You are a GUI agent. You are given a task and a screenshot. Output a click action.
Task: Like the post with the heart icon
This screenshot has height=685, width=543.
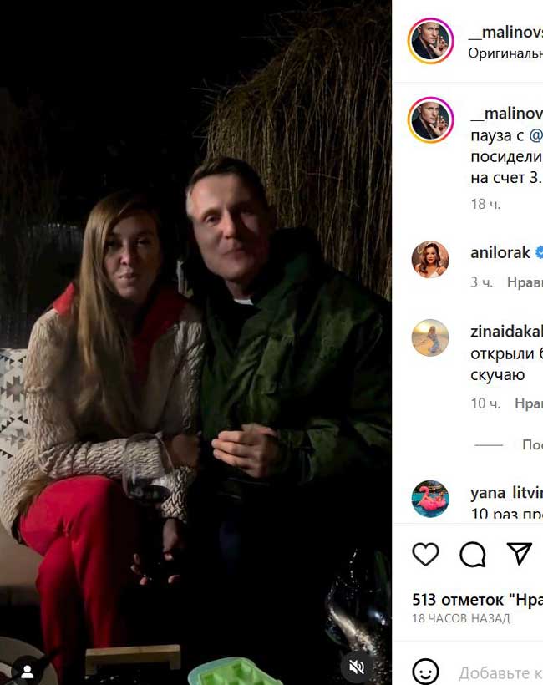point(426,554)
